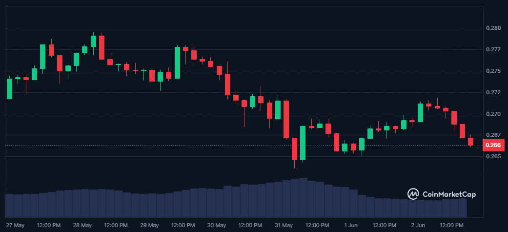Click the red 0.266 current price label
This screenshot has width=508, height=232.
(x=493, y=145)
